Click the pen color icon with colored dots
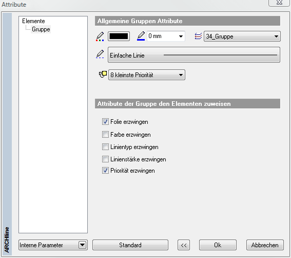The width and height of the screenshot is (291, 258). (100, 36)
